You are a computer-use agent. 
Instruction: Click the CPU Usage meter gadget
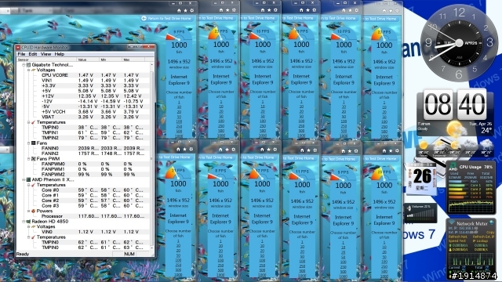471,188
